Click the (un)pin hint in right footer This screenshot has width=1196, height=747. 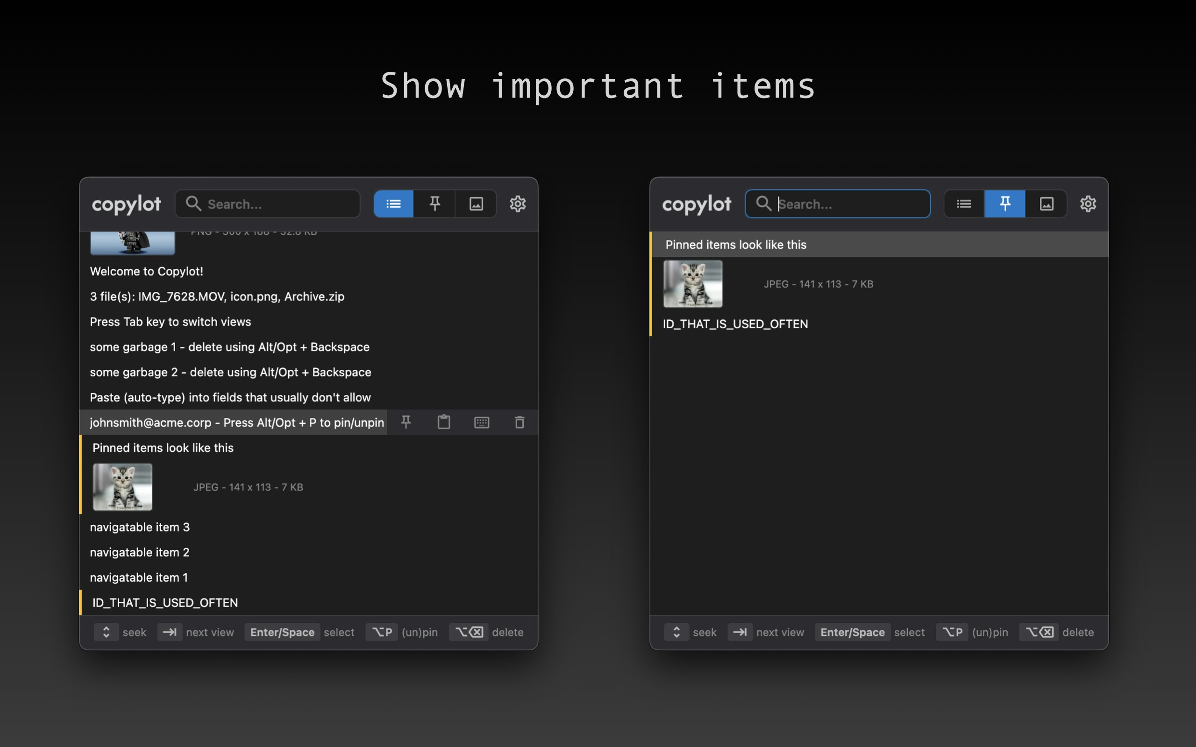pos(990,632)
